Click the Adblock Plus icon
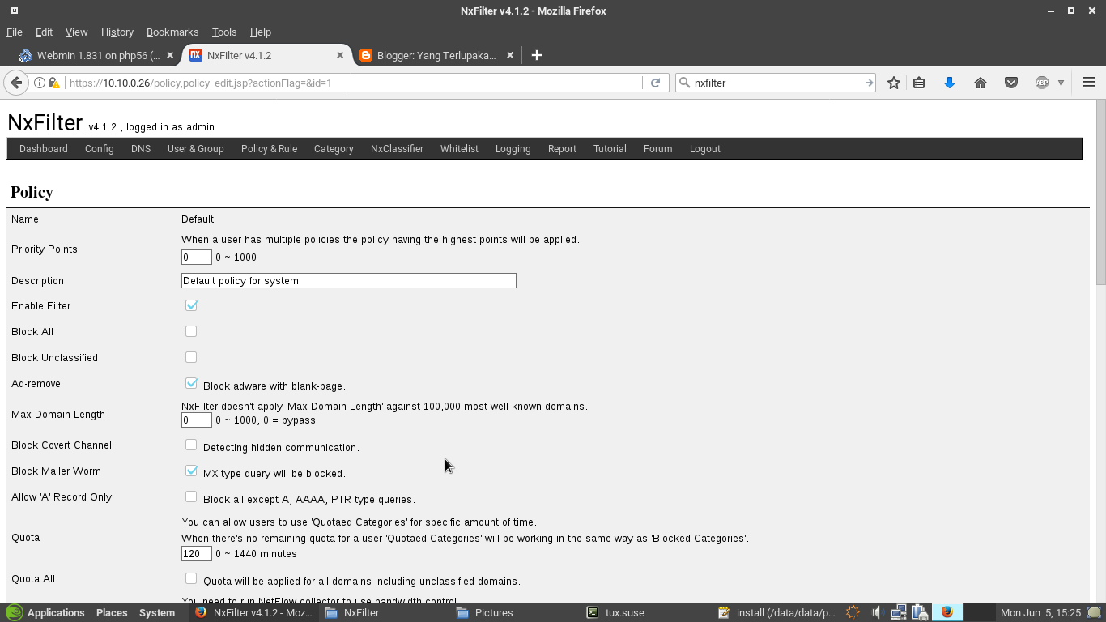This screenshot has height=622, width=1106. 1042,83
